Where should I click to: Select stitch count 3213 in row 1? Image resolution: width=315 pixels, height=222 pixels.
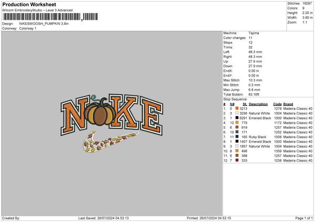click(243, 108)
